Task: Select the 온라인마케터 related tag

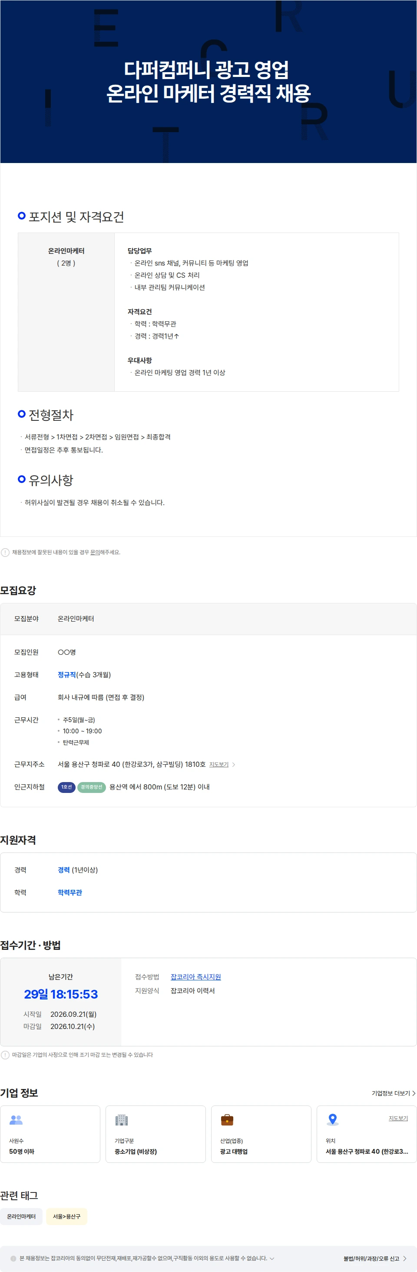Action: coord(21,1216)
